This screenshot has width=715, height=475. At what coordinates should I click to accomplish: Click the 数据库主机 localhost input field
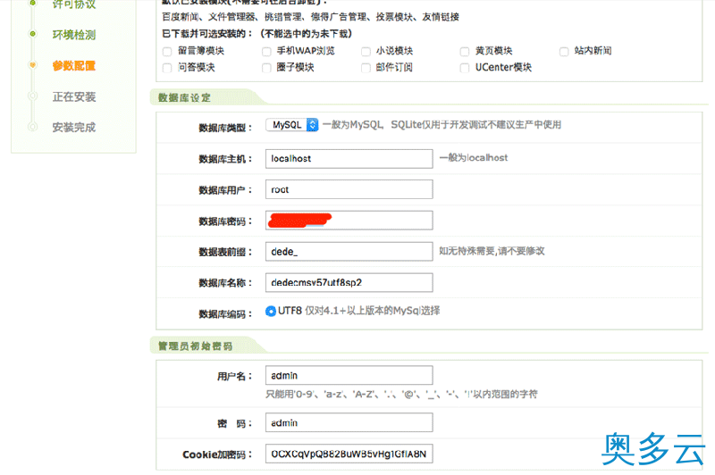[349, 159]
